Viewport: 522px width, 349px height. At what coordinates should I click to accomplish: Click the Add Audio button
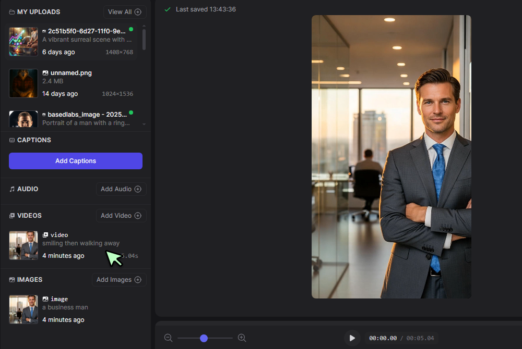pyautogui.click(x=121, y=189)
